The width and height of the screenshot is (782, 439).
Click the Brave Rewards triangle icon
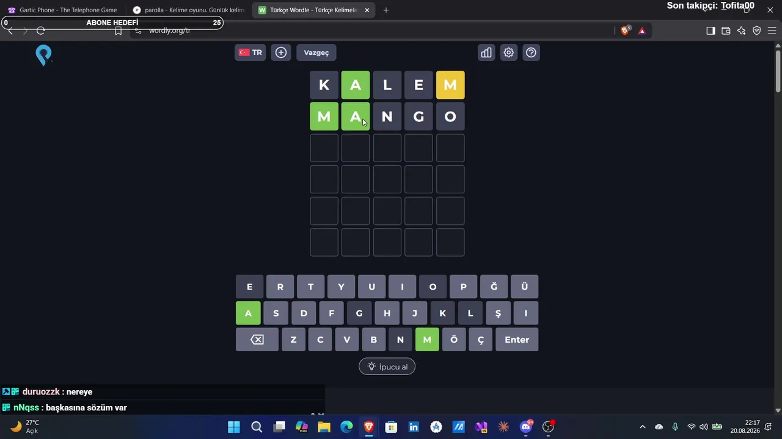point(642,30)
